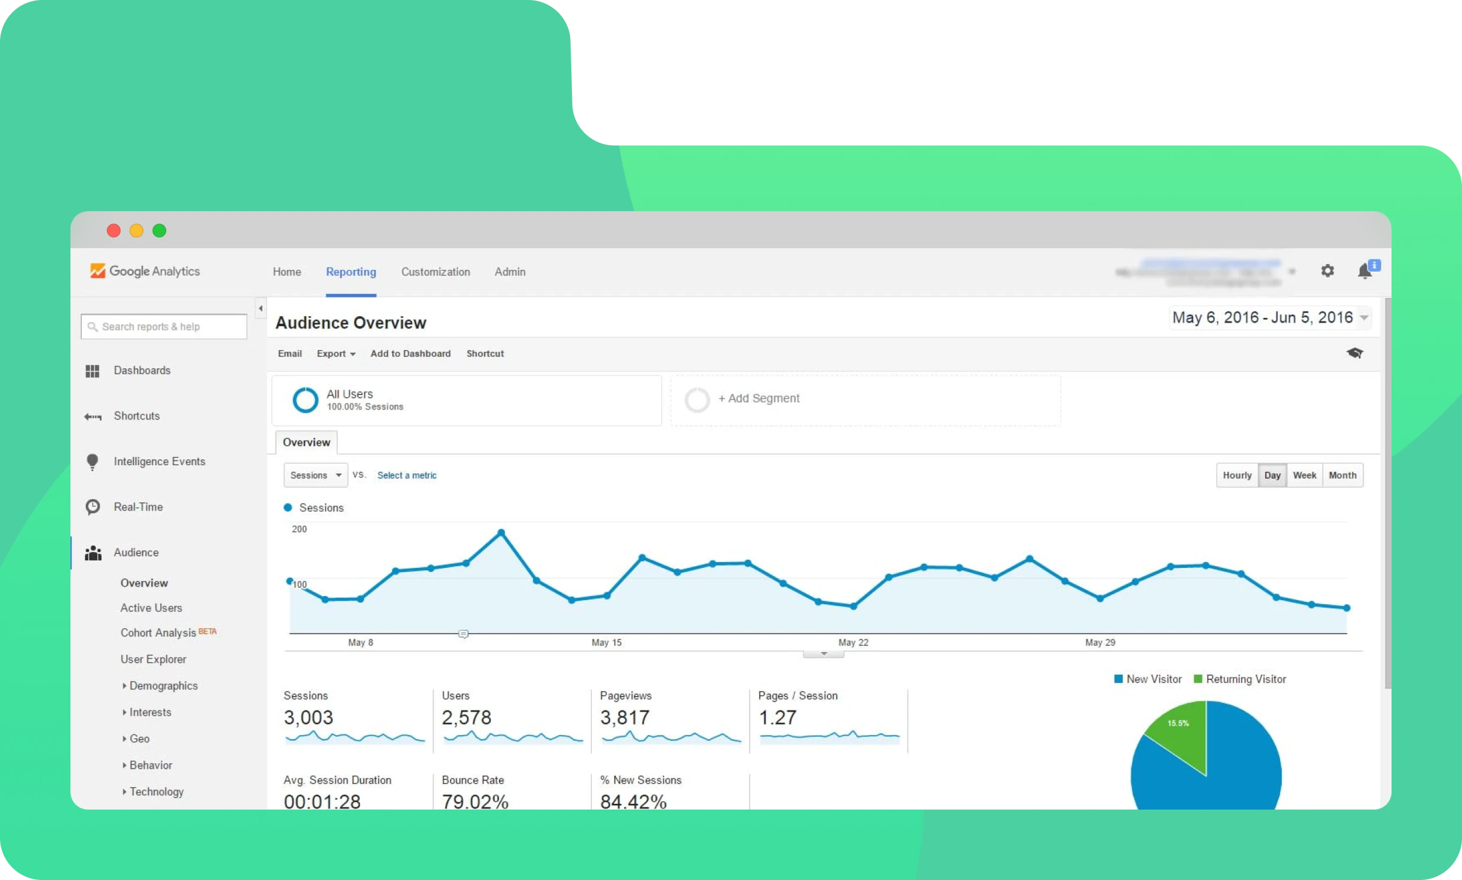This screenshot has height=880, width=1462.
Task: Click the graduation cap education icon
Action: tap(1355, 353)
